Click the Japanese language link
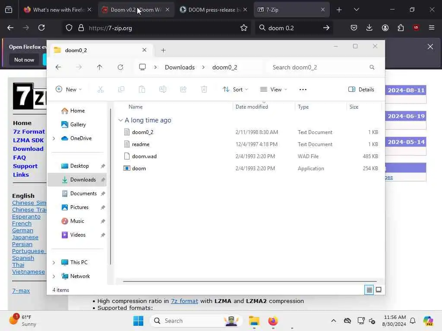The width and height of the screenshot is (442, 331). coord(25,237)
